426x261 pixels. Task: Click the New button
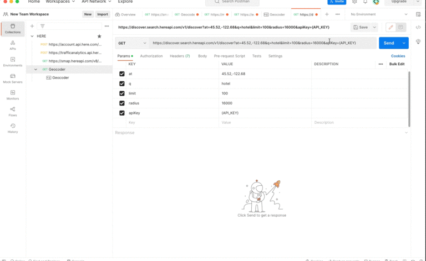pyautogui.click(x=88, y=14)
